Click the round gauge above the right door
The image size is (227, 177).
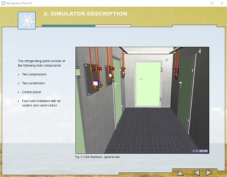199,51
